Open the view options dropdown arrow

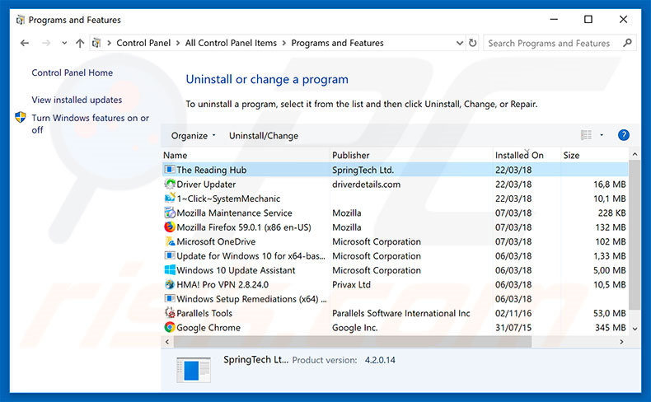coord(602,135)
